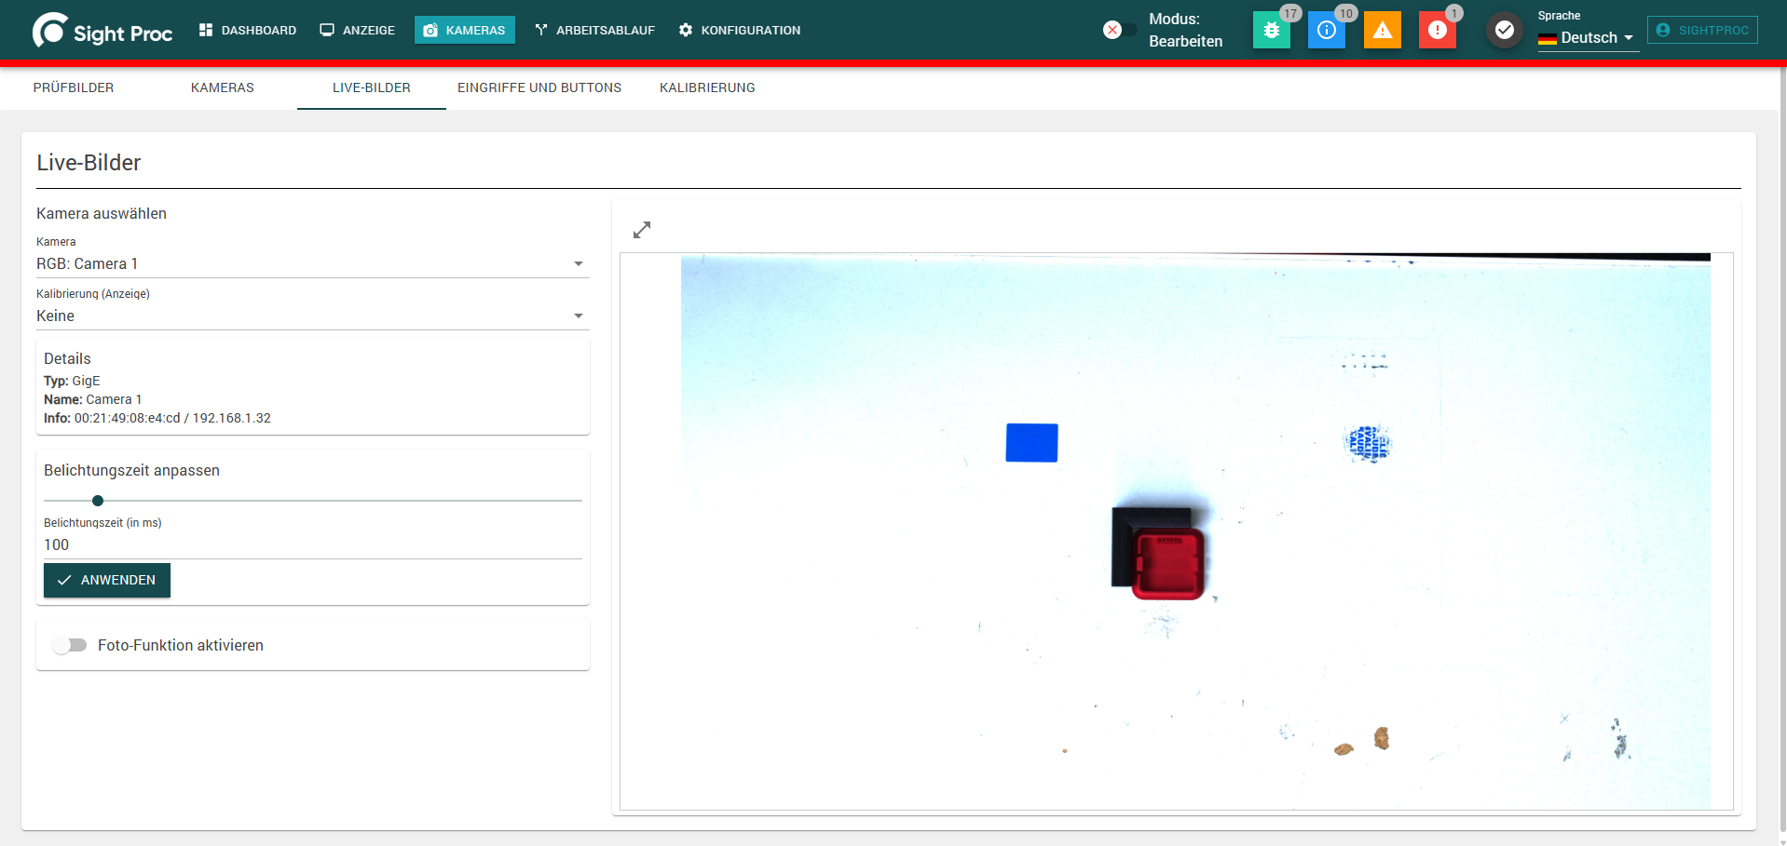Click the Belichtungszeit slider handle

[98, 501]
